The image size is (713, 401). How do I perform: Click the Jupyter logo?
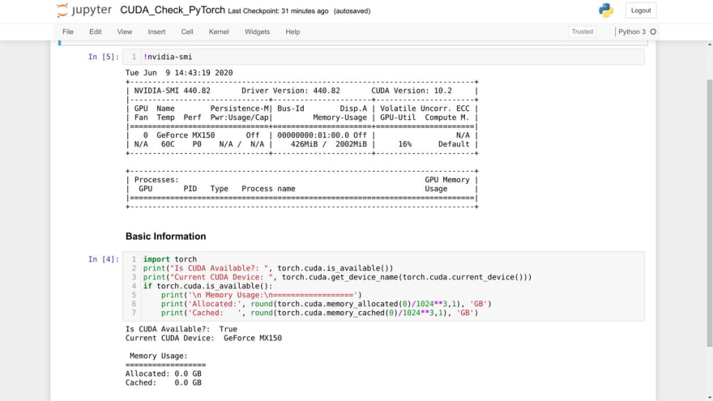(84, 10)
